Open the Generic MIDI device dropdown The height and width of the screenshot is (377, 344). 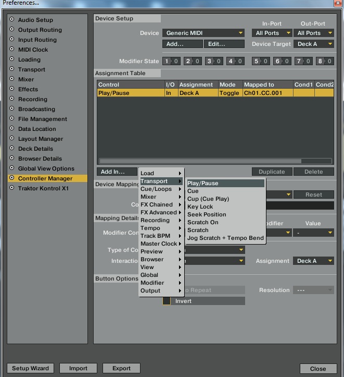[x=203, y=33]
